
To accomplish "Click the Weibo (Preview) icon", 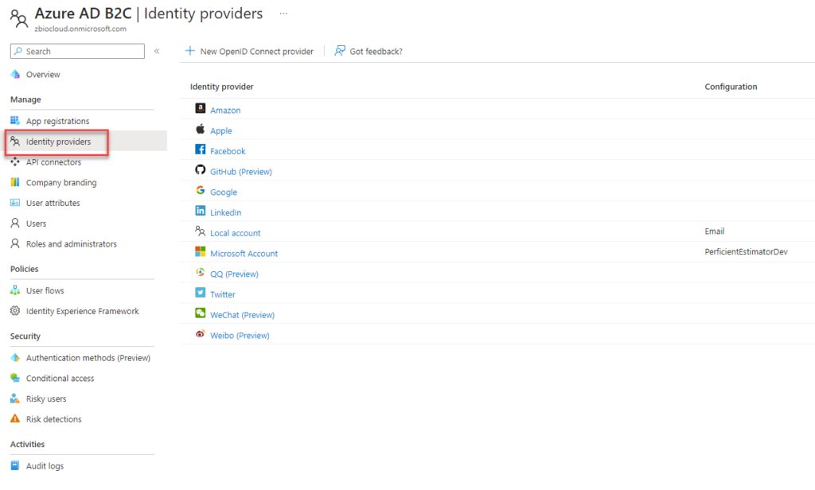I will (x=200, y=335).
